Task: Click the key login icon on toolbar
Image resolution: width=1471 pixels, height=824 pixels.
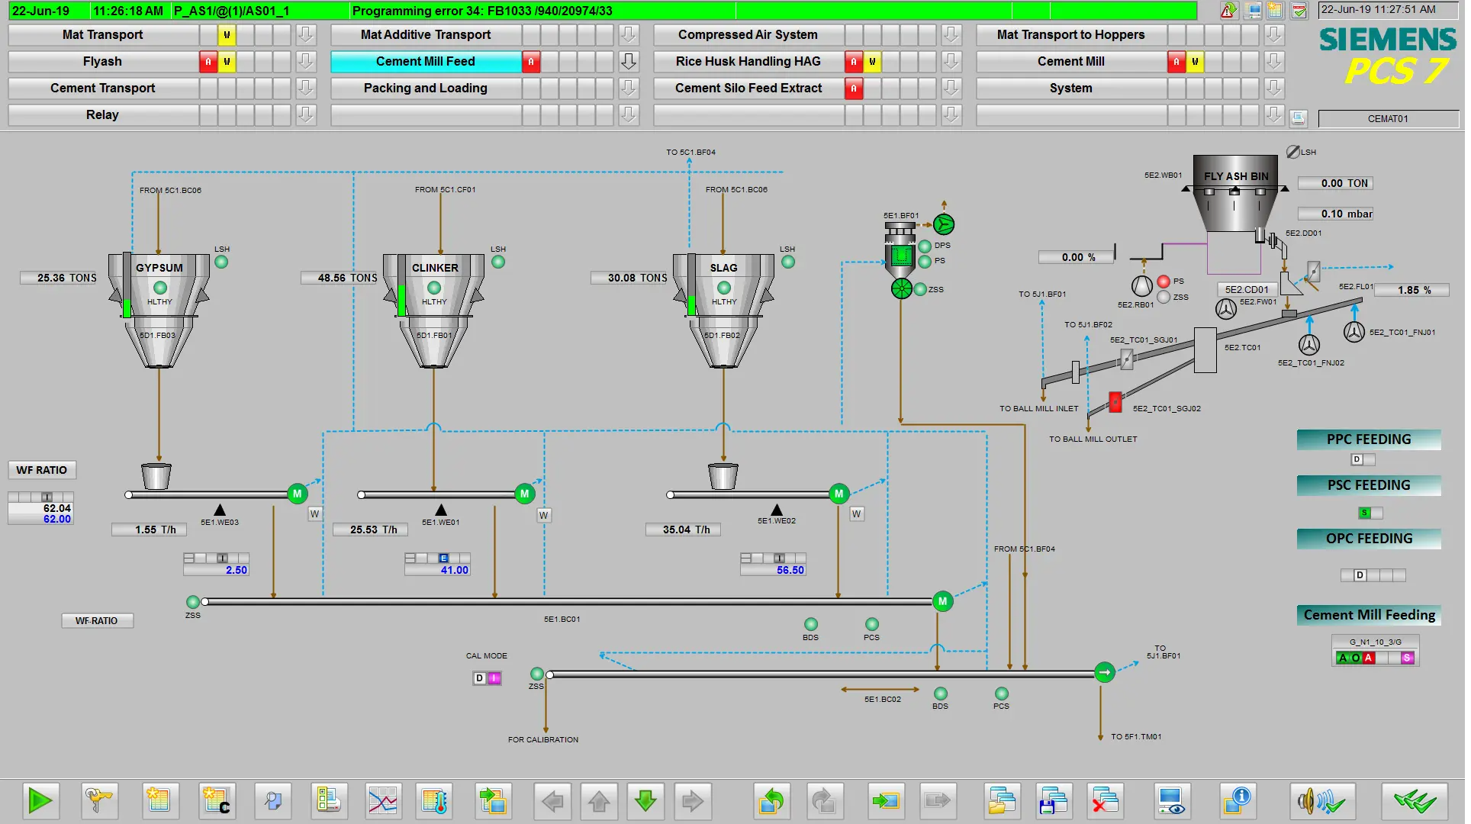Action: coord(100,801)
